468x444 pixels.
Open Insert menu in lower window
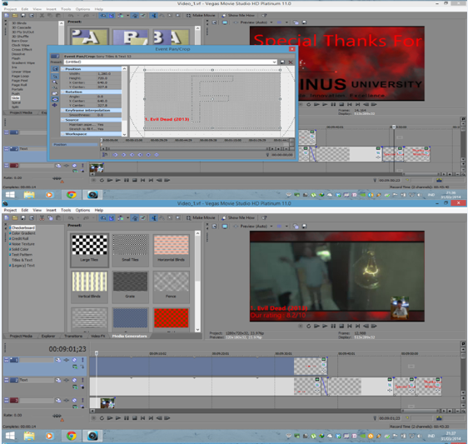(51, 210)
